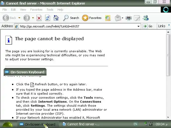Click the Mail envelope icon
The image size is (171, 128).
(118, 18)
